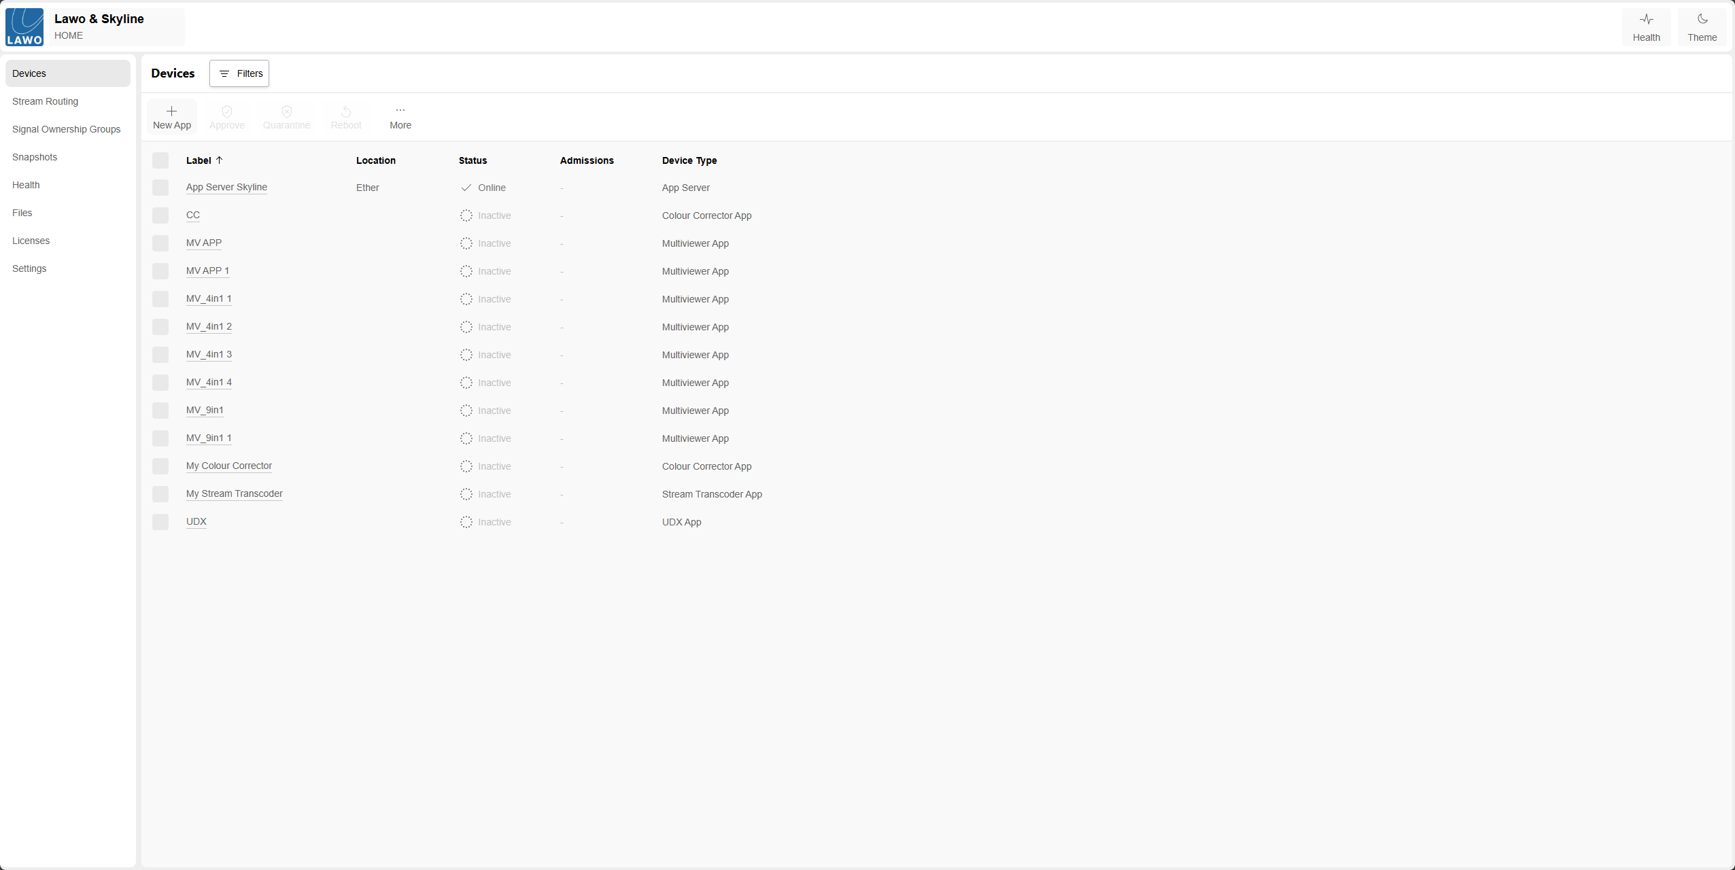The height and width of the screenshot is (870, 1735).
Task: Click the Inactive status icon for CC
Action: coord(466,215)
